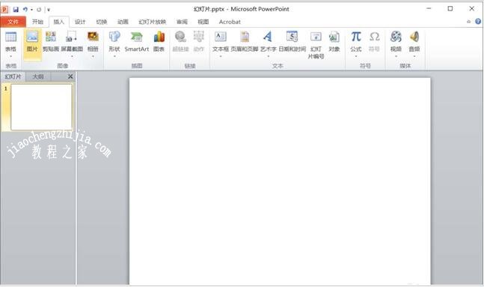Insert Date and Time (日期和时间)
The width and height of the screenshot is (484, 287).
(x=292, y=41)
